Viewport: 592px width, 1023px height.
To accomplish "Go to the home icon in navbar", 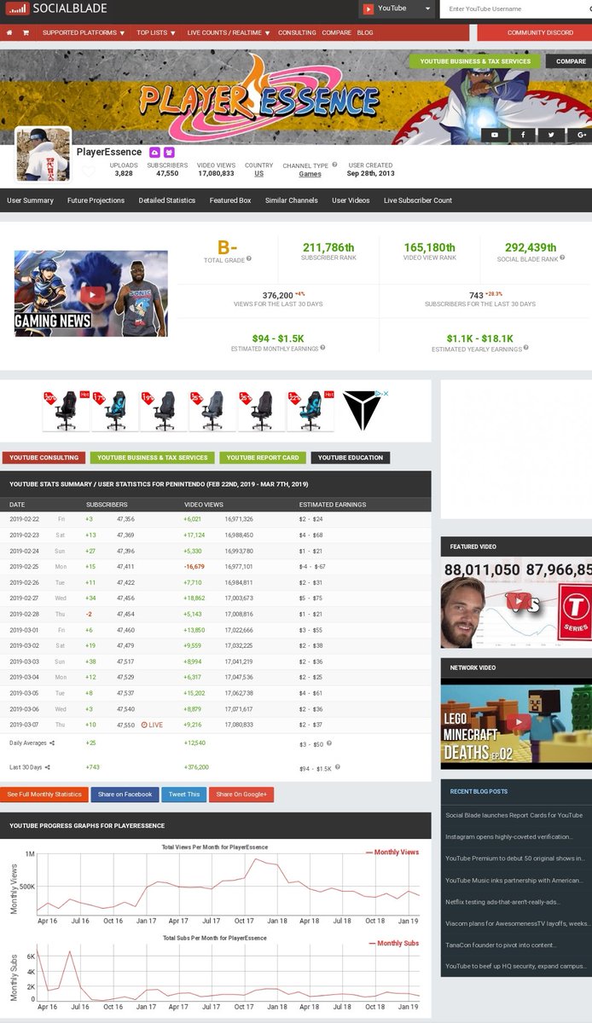I will coord(9,32).
